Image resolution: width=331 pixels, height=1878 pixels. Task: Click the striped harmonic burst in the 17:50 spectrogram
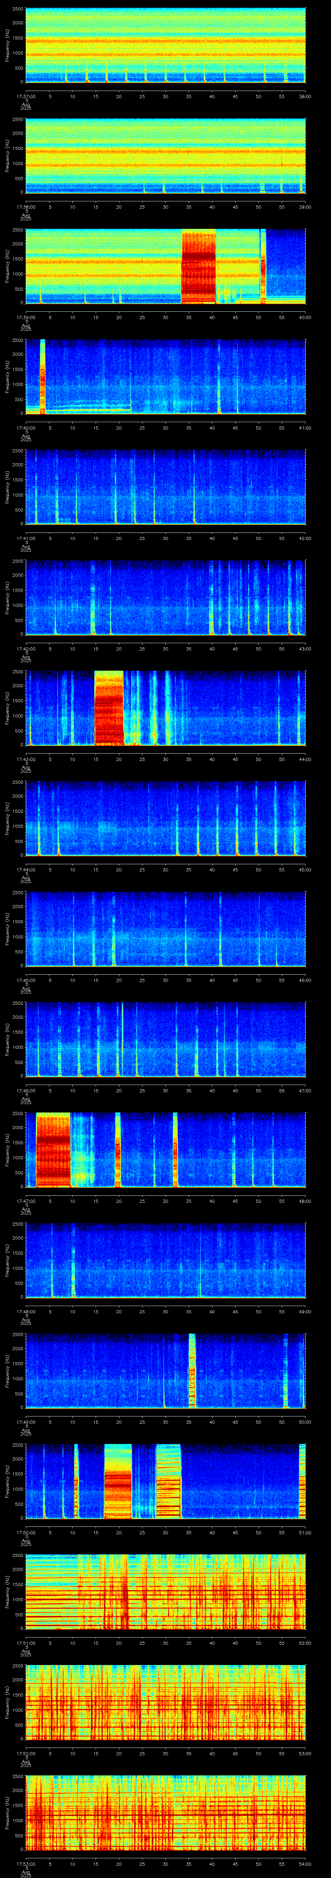click(168, 1481)
